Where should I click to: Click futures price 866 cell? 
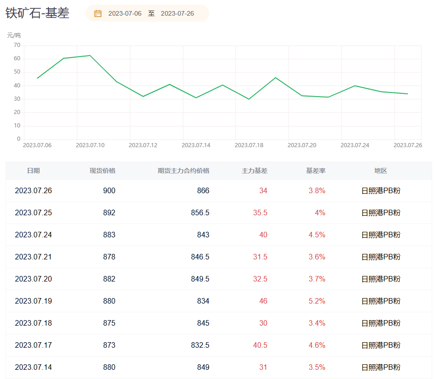(x=203, y=190)
